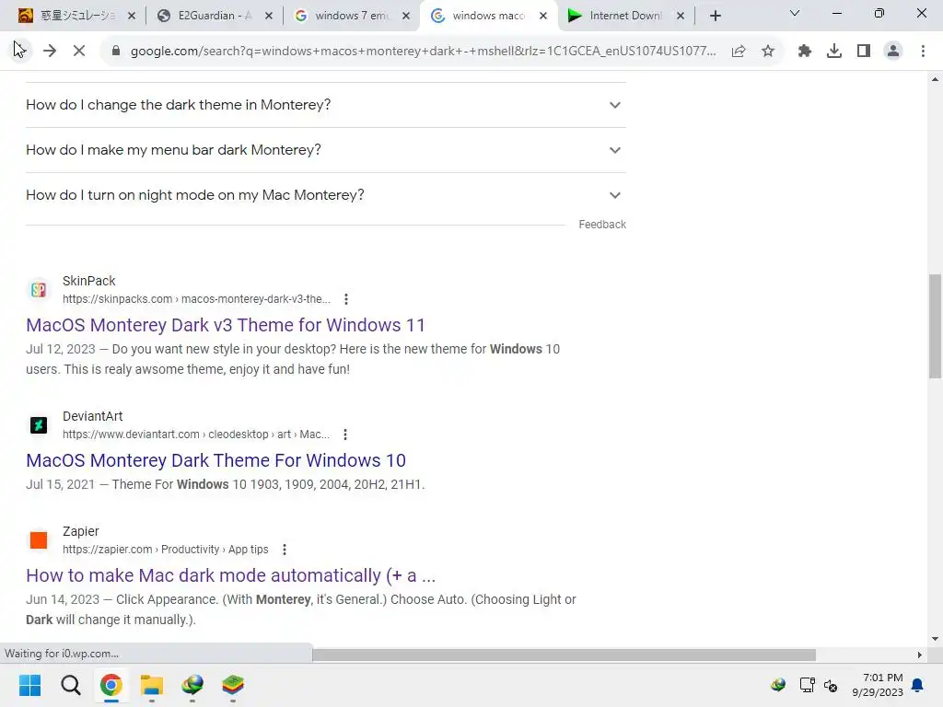Open 'MacOS Monterey Dark v3 Theme for Windows 11'
943x707 pixels.
226,325
